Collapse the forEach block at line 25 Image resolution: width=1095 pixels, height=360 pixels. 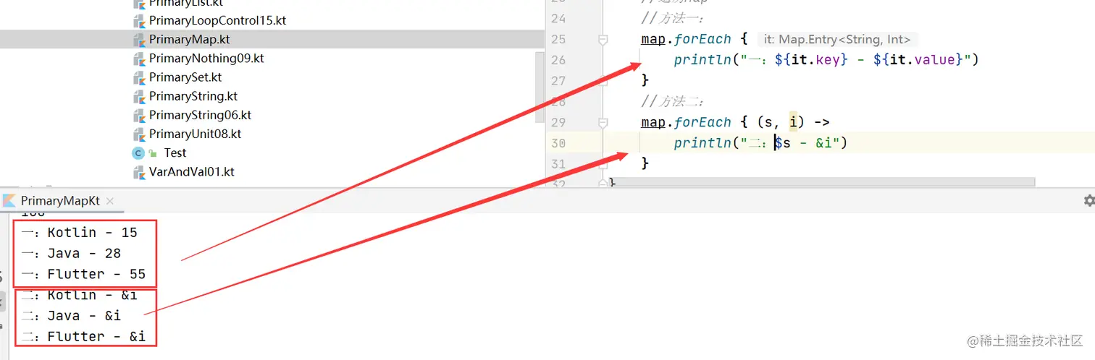603,40
